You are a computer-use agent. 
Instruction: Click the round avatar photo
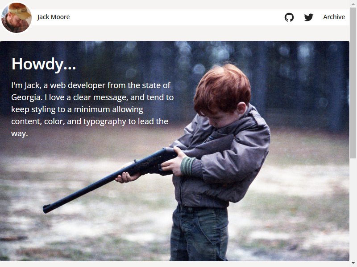17,17
